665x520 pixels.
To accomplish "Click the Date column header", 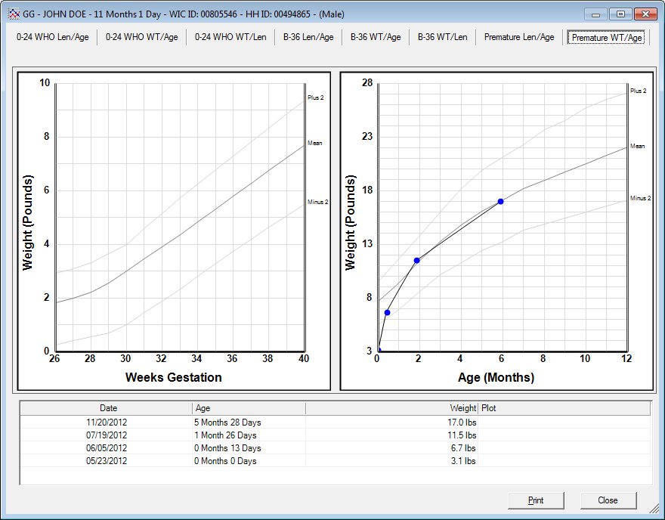I will (107, 408).
